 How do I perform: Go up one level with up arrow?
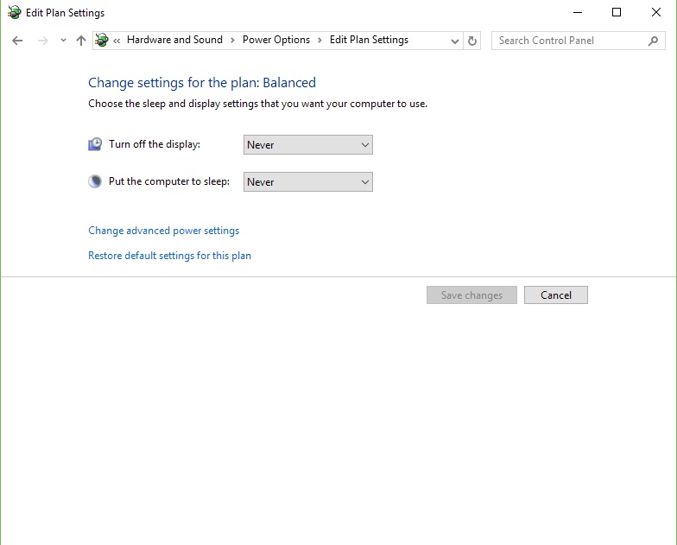tap(81, 41)
